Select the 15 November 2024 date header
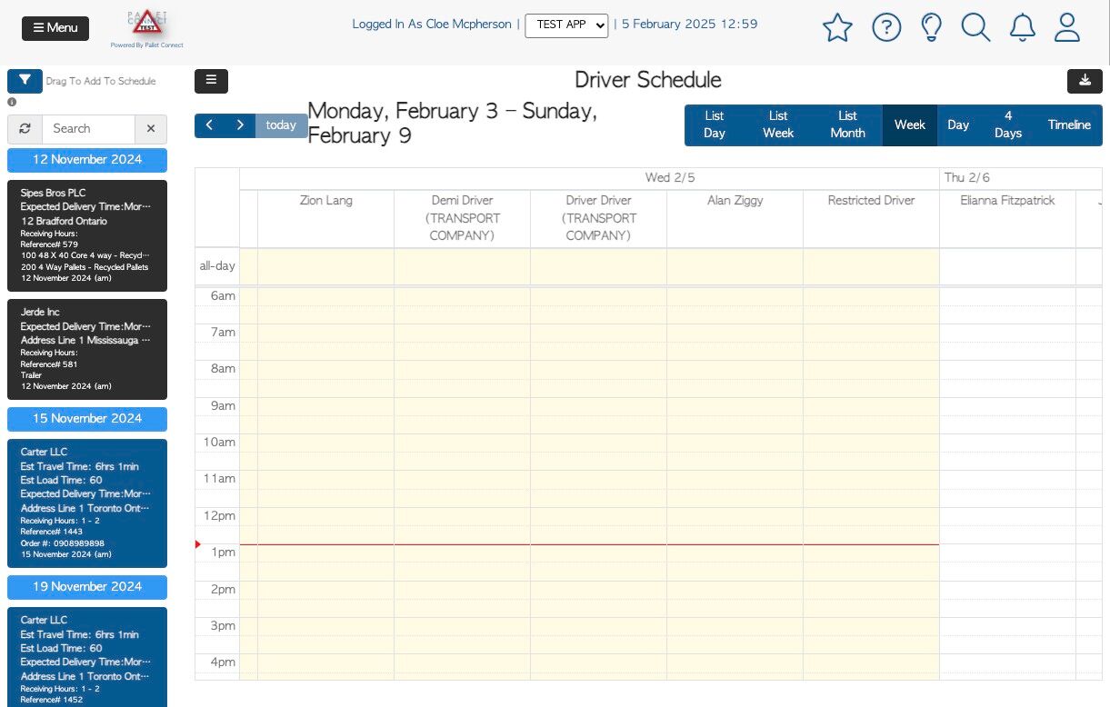Screen dimensions: 1110x707 [x=87, y=419]
